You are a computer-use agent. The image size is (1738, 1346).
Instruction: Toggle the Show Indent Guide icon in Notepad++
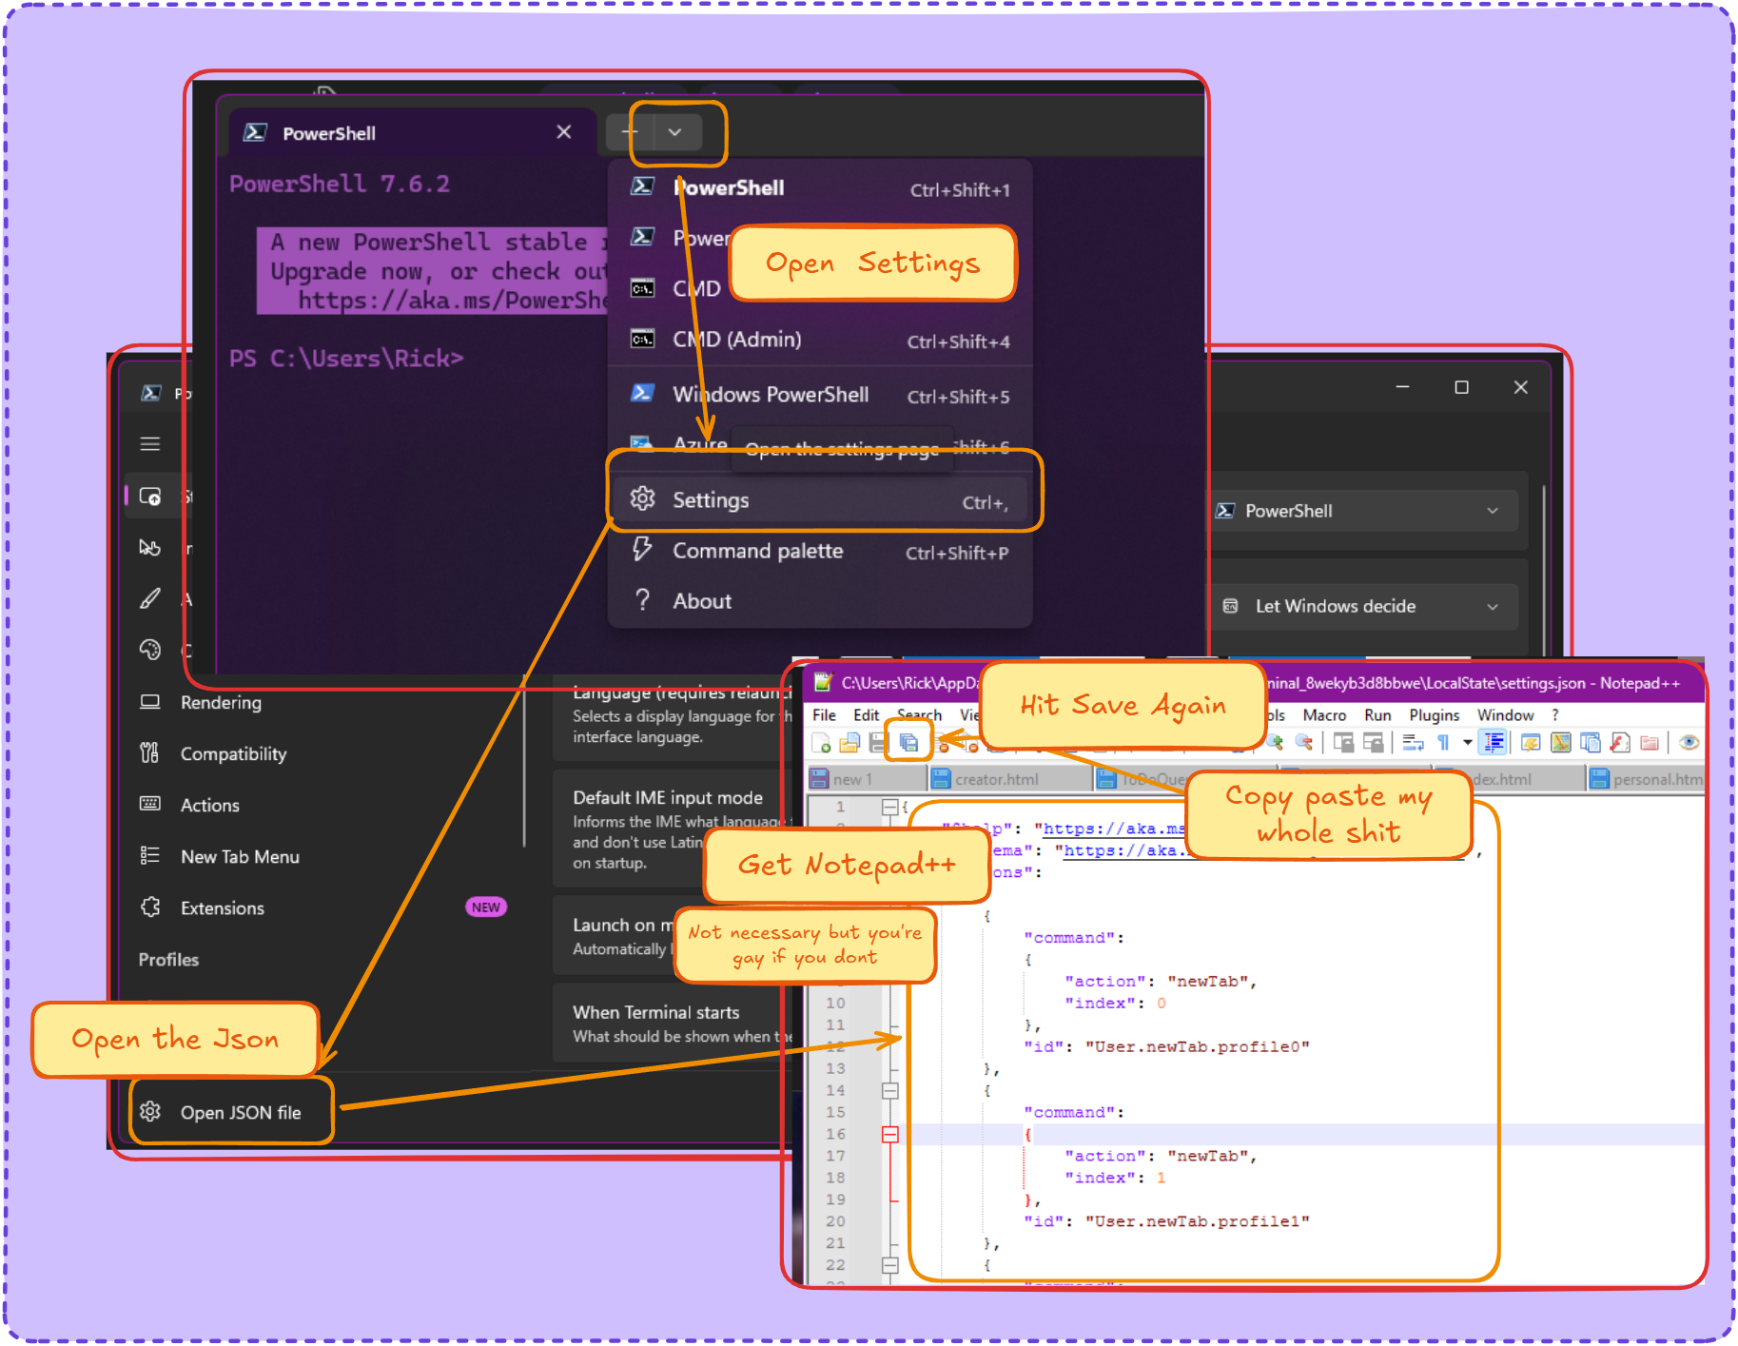tap(1494, 742)
